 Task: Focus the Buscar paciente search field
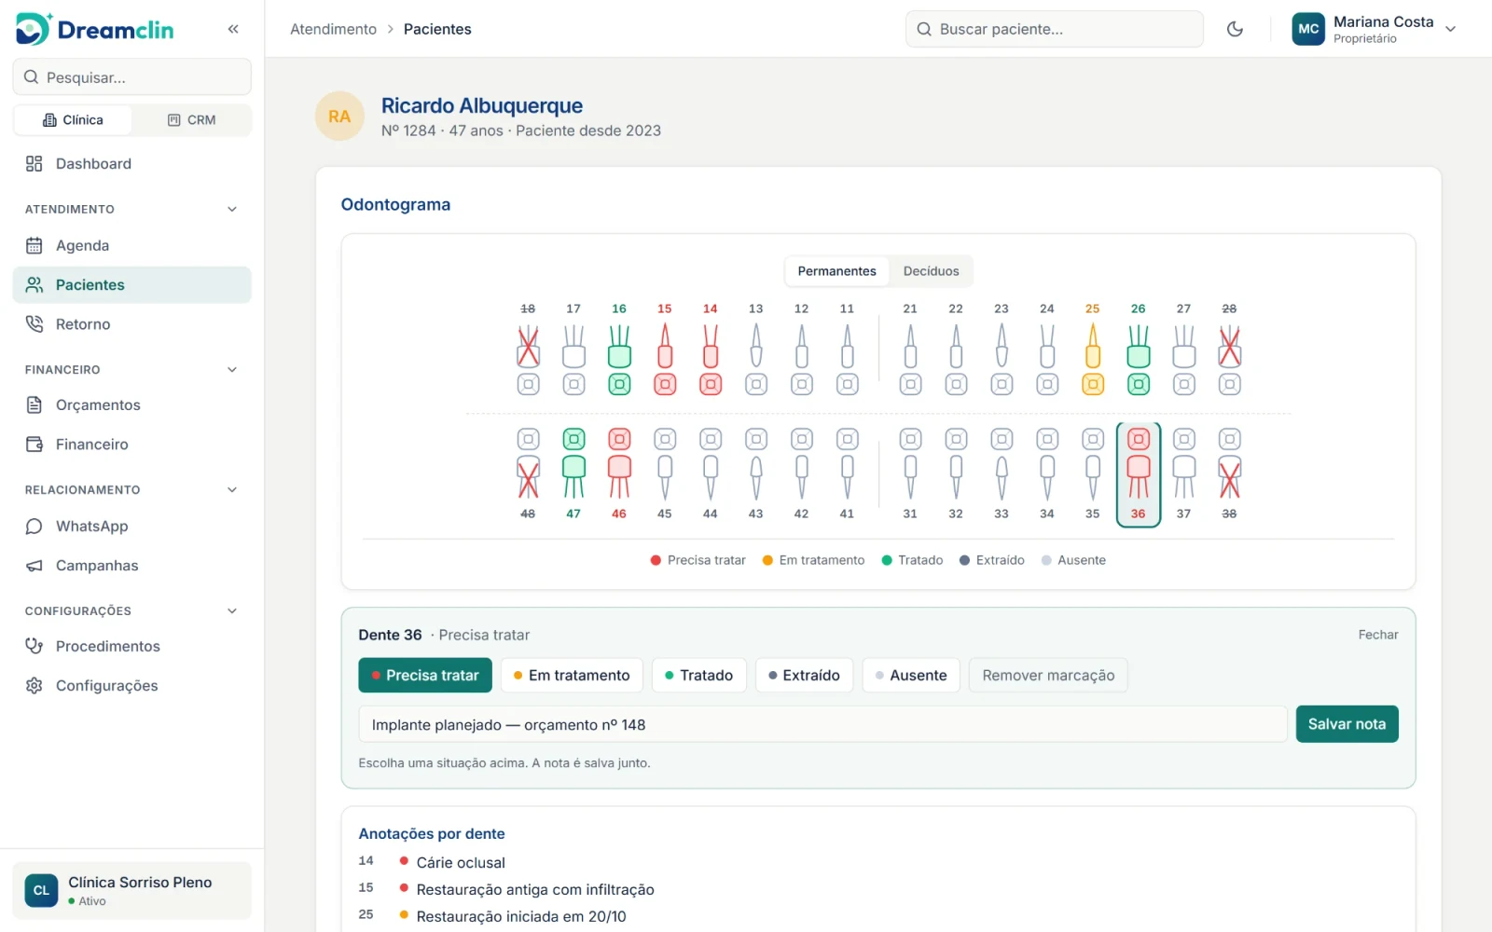tap(1055, 29)
